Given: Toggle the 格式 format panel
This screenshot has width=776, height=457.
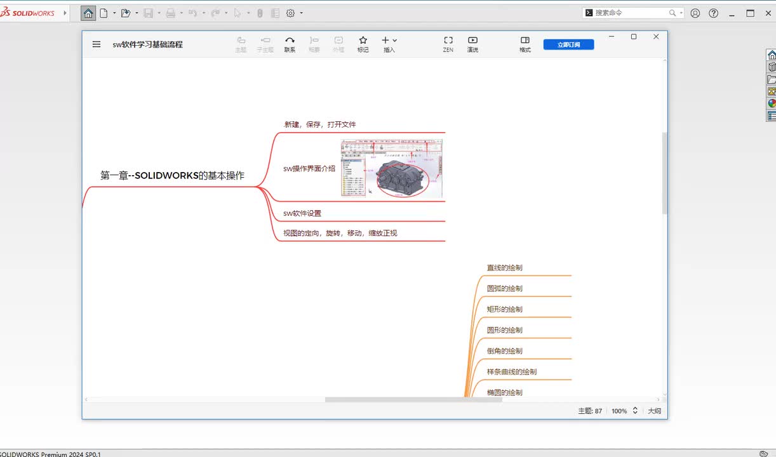Looking at the screenshot, I should [525, 44].
